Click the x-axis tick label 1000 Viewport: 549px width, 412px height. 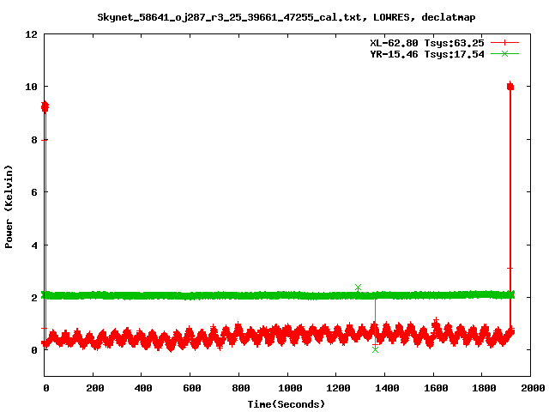point(287,389)
